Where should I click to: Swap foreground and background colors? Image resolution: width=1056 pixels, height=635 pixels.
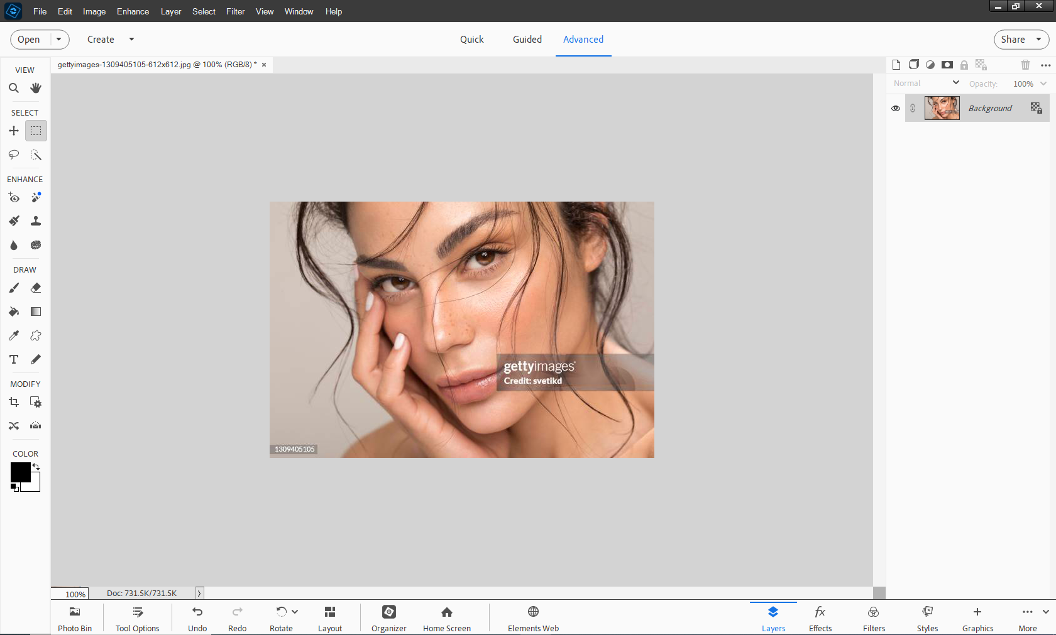tap(36, 467)
